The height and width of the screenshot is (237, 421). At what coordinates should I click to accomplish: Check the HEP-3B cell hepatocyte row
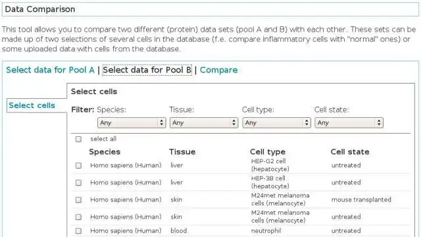78,183
